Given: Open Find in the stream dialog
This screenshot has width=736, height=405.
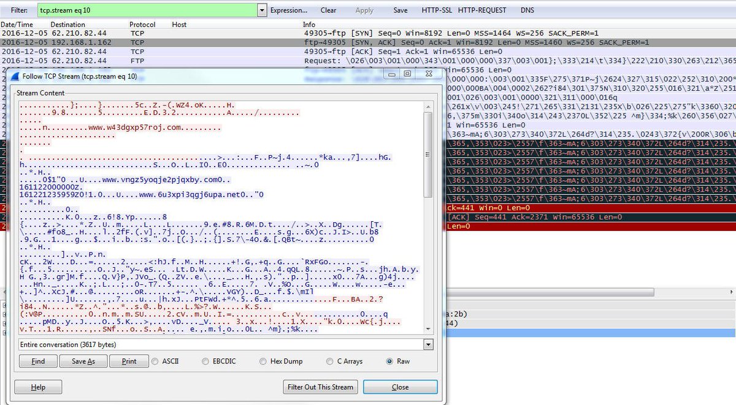Looking at the screenshot, I should click(37, 361).
